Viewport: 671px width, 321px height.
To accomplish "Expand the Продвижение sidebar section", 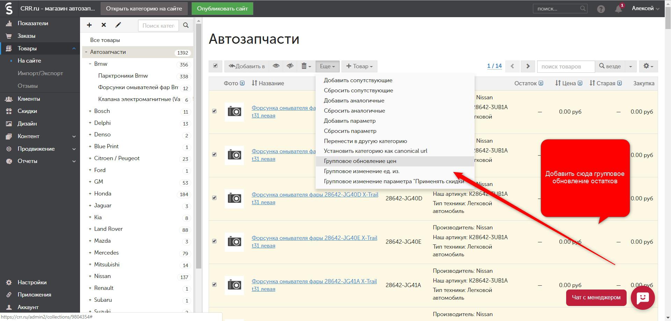I will [x=74, y=149].
